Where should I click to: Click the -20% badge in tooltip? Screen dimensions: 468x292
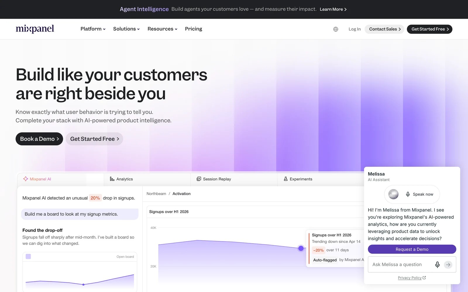tap(318, 250)
